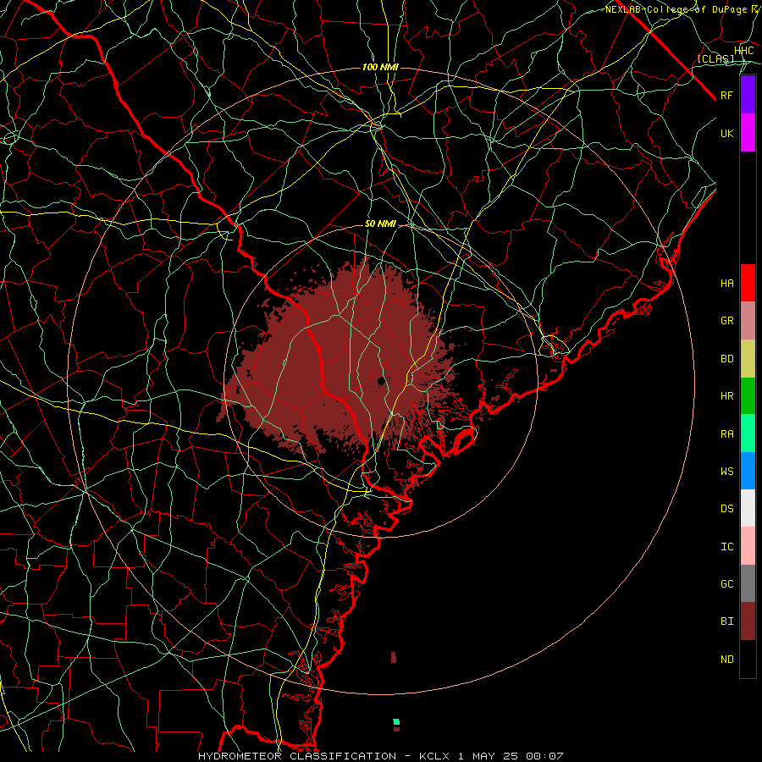Click the magenta UK color swatch
The image size is (762, 762).
(x=748, y=133)
